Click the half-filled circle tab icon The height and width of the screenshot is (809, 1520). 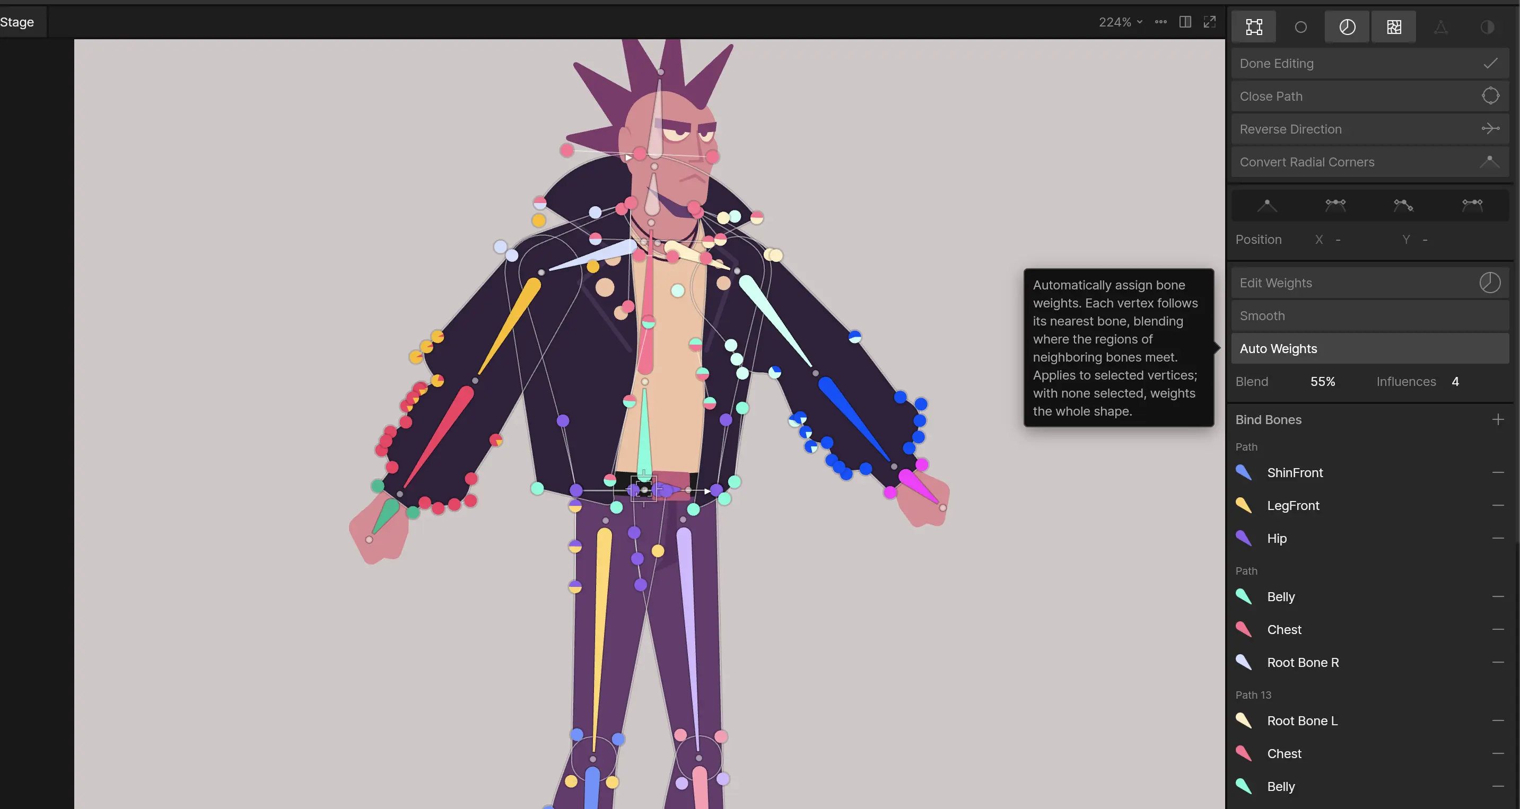coord(1487,27)
